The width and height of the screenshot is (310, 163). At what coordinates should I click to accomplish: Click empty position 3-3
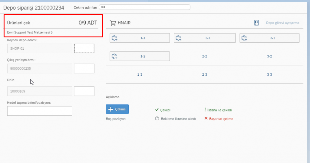pyautogui.click(x=269, y=74)
